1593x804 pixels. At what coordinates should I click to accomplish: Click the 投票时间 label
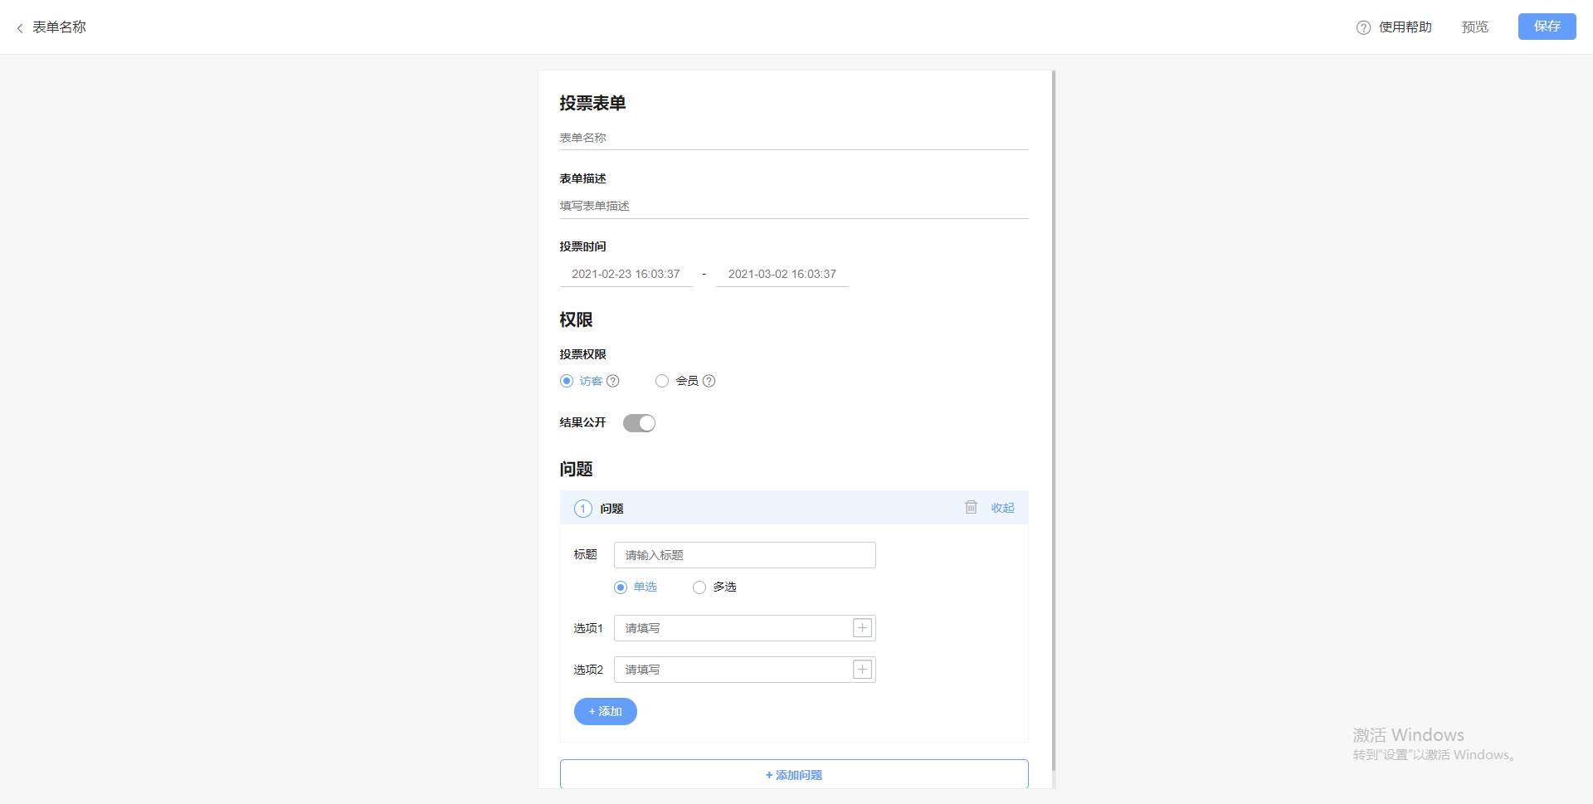click(582, 246)
